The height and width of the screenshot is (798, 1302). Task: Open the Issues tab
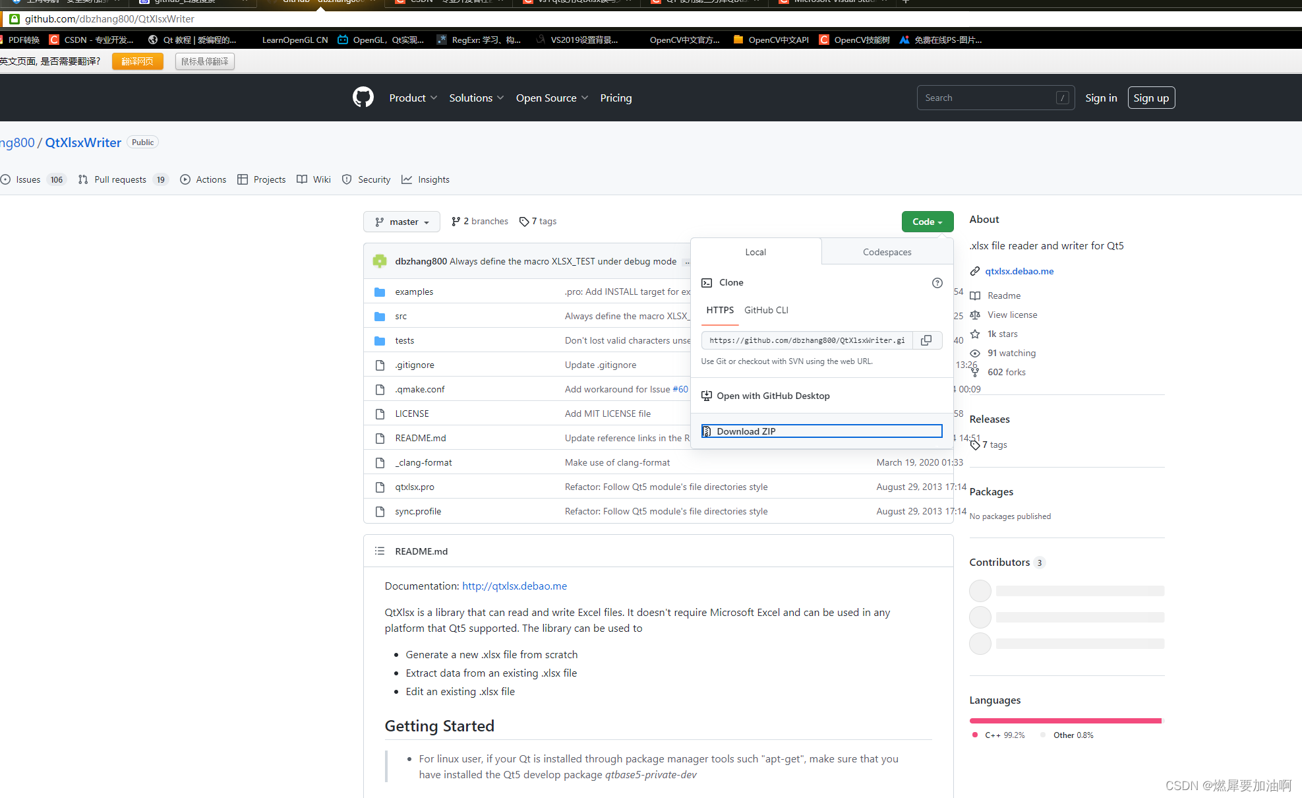pos(33,179)
